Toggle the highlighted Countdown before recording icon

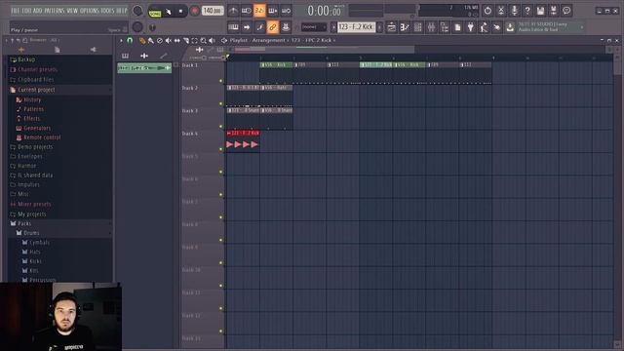[259, 11]
